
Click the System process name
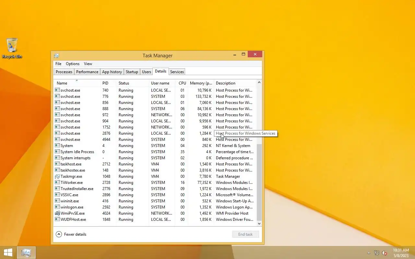pyautogui.click(x=67, y=146)
